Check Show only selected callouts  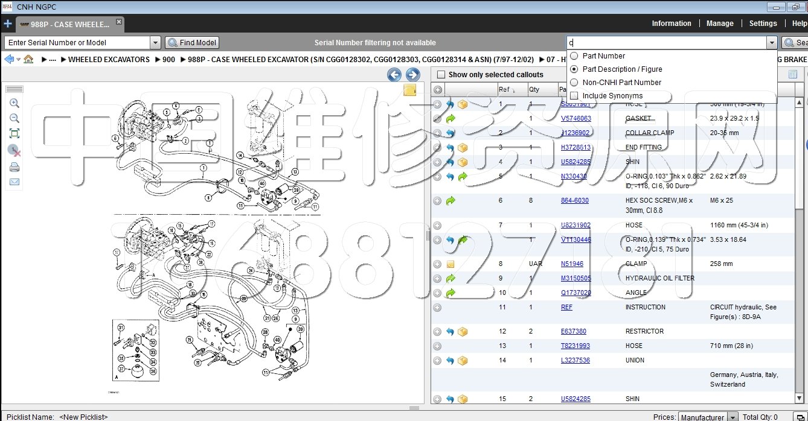click(441, 75)
